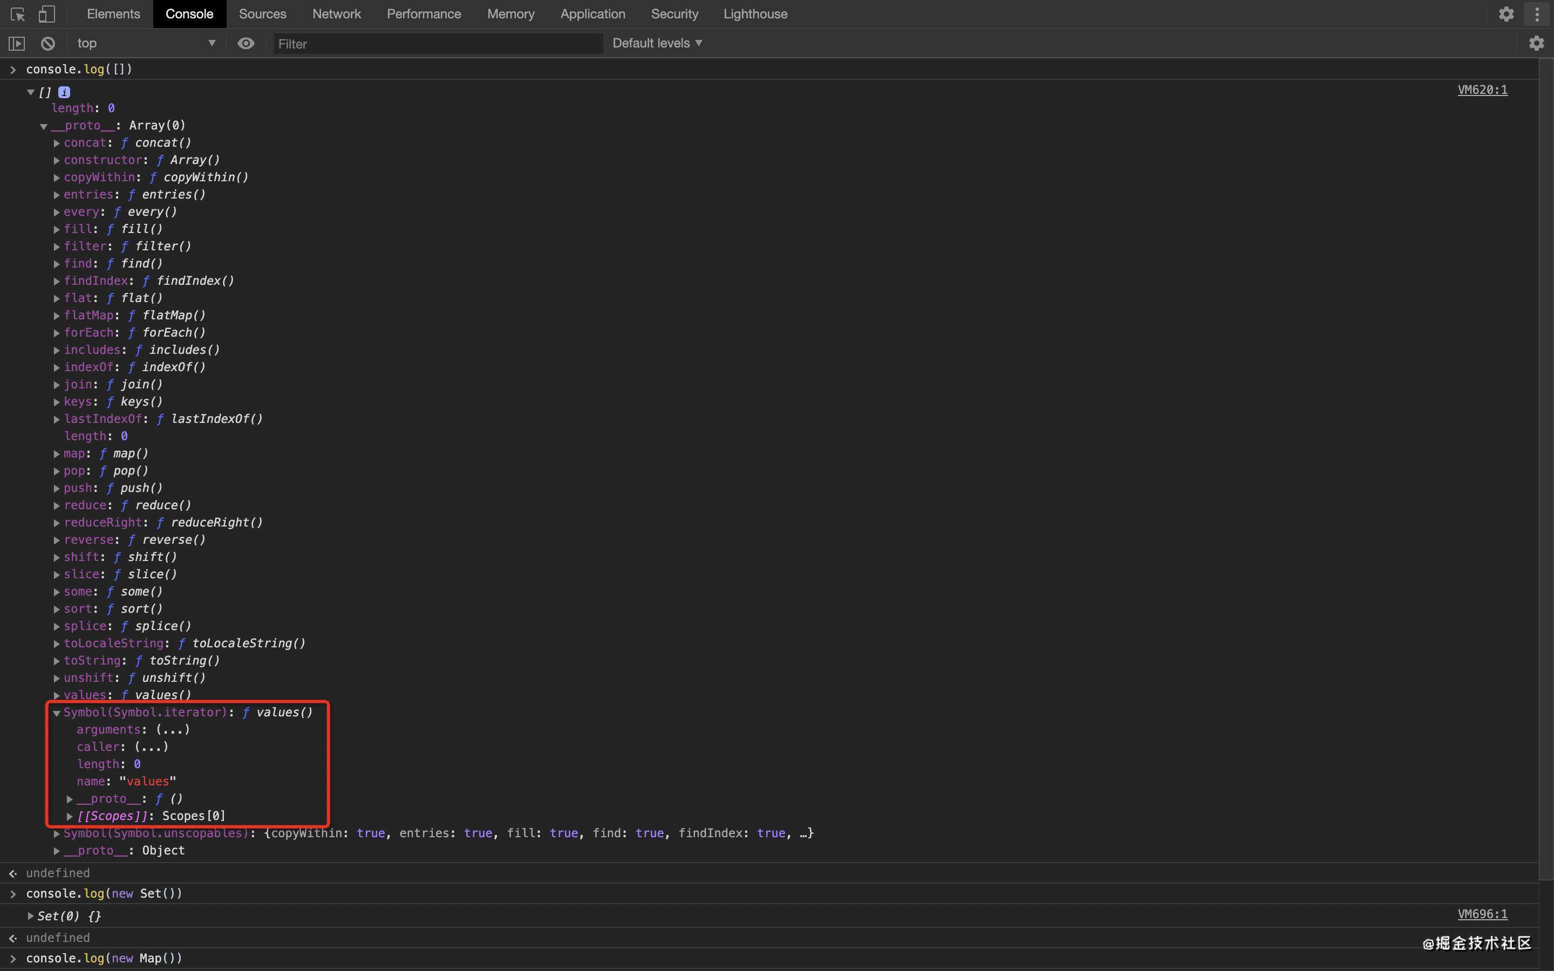Viewport: 1554px width, 971px height.
Task: Expand the entries function entry
Action: (57, 195)
